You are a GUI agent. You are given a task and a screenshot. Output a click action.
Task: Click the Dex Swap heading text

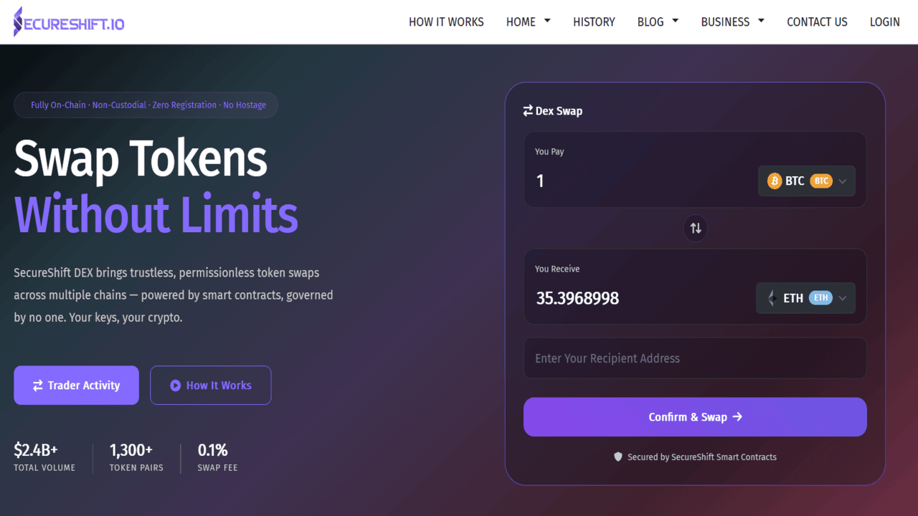point(559,111)
